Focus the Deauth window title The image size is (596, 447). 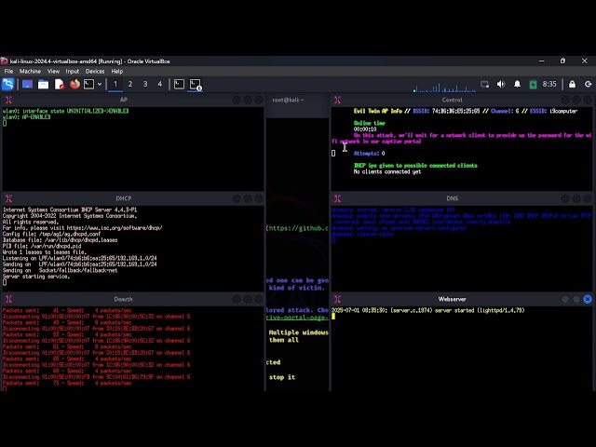[123, 299]
